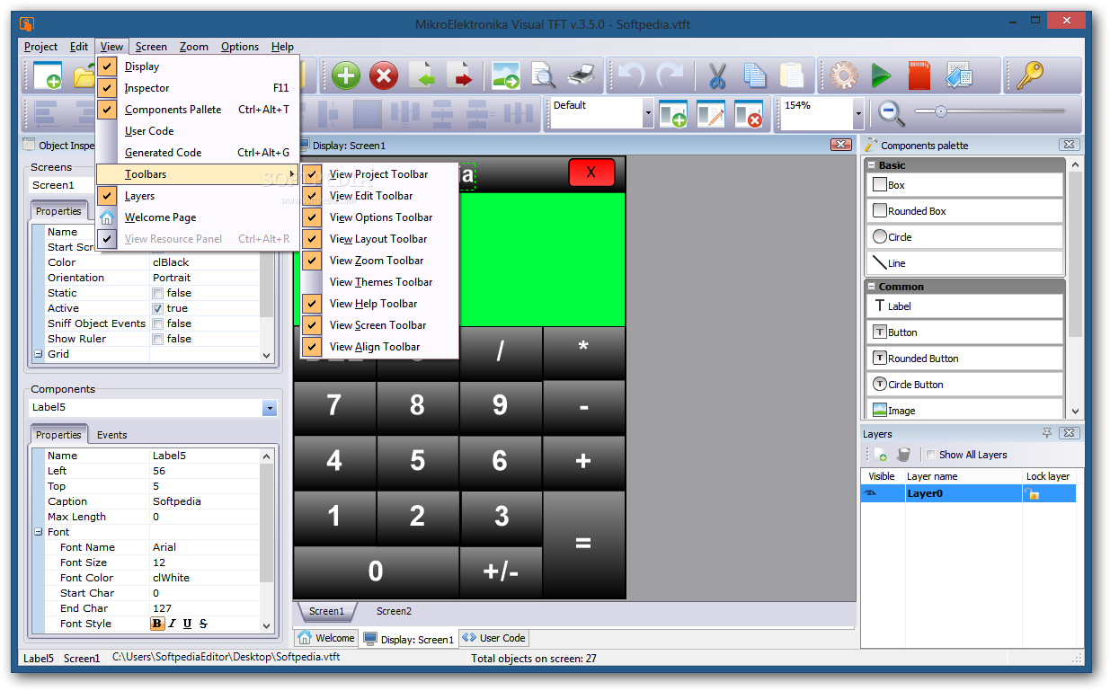Click the calculator 7 button

(333, 406)
